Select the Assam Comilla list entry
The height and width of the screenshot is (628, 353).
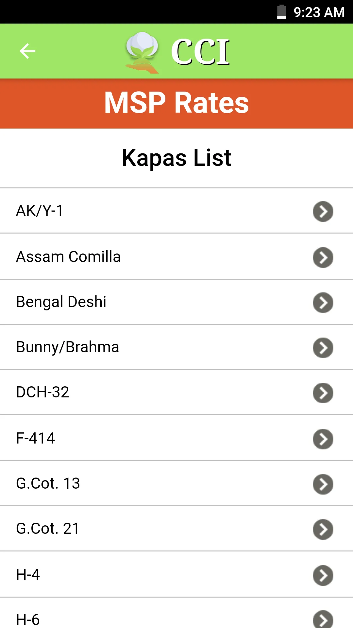click(69, 257)
